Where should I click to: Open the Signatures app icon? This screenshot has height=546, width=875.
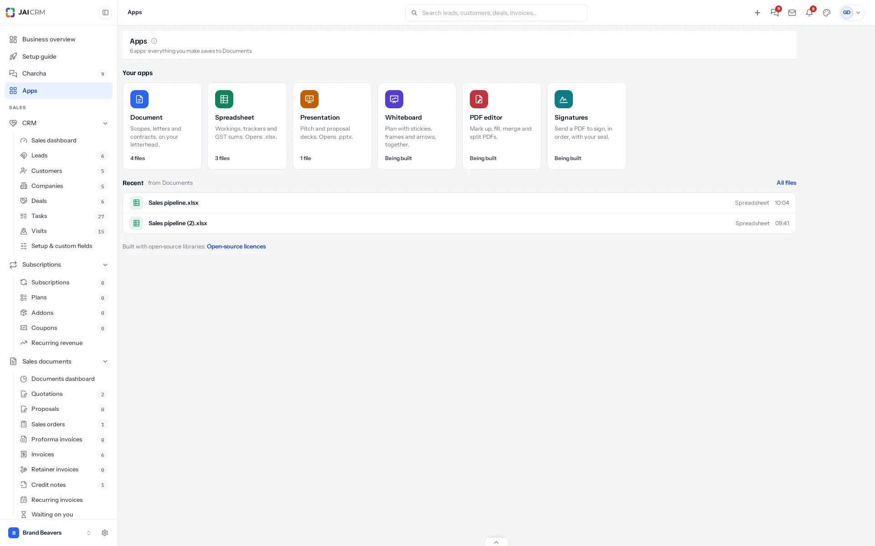pyautogui.click(x=564, y=99)
